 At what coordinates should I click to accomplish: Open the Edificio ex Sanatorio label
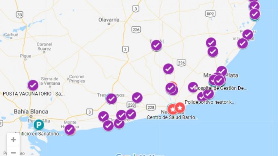[x=39, y=134]
